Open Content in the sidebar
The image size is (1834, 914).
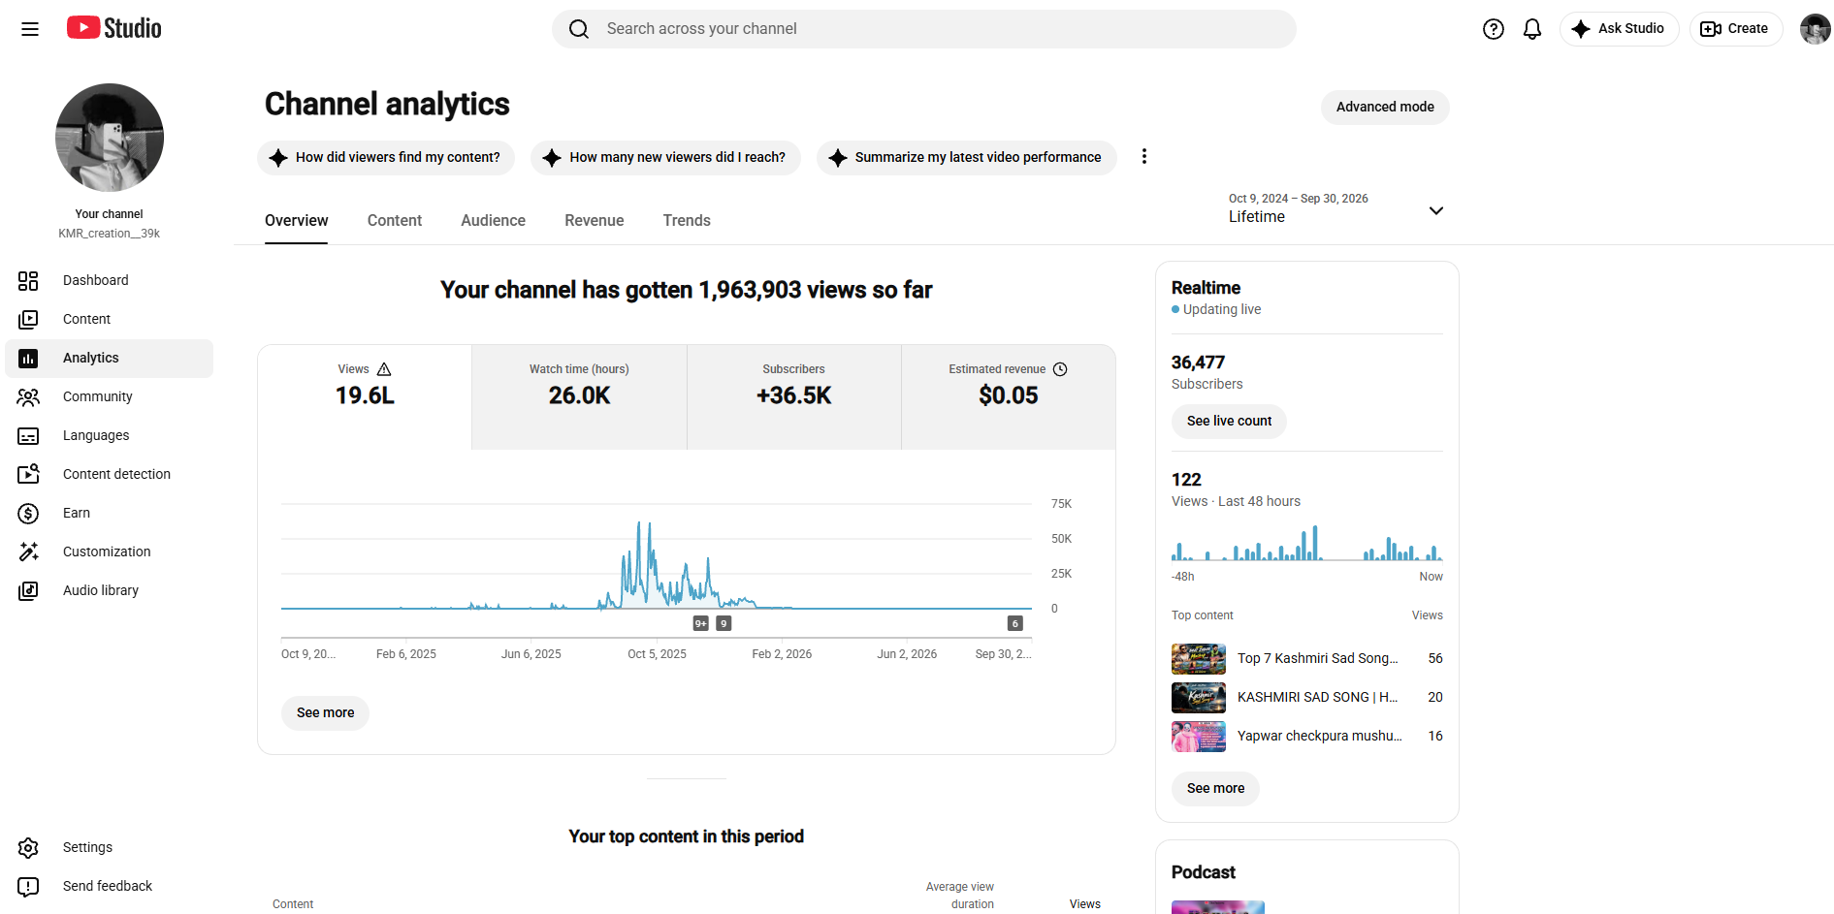pyautogui.click(x=109, y=319)
